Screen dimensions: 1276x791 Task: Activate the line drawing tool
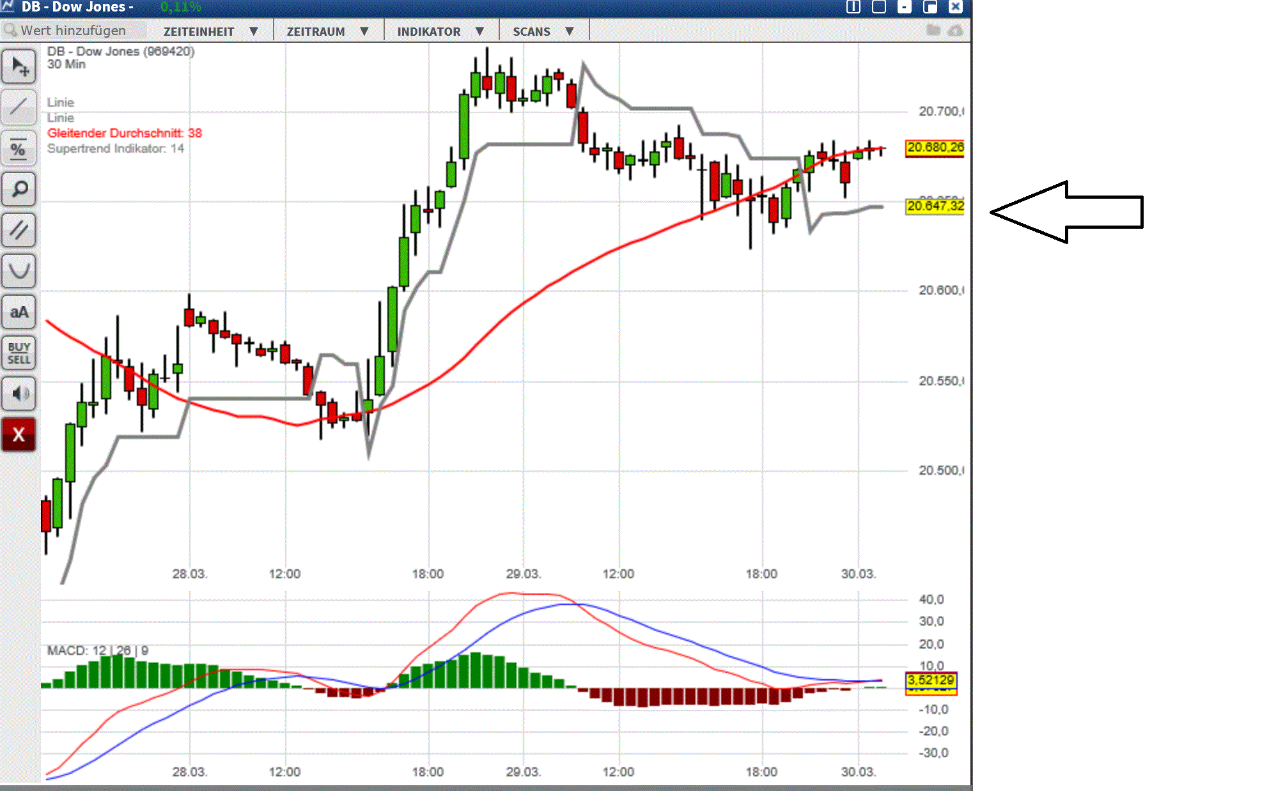(19, 107)
